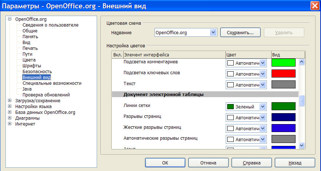Open color dropdown for Автоматические разрывы страниц

(263, 139)
